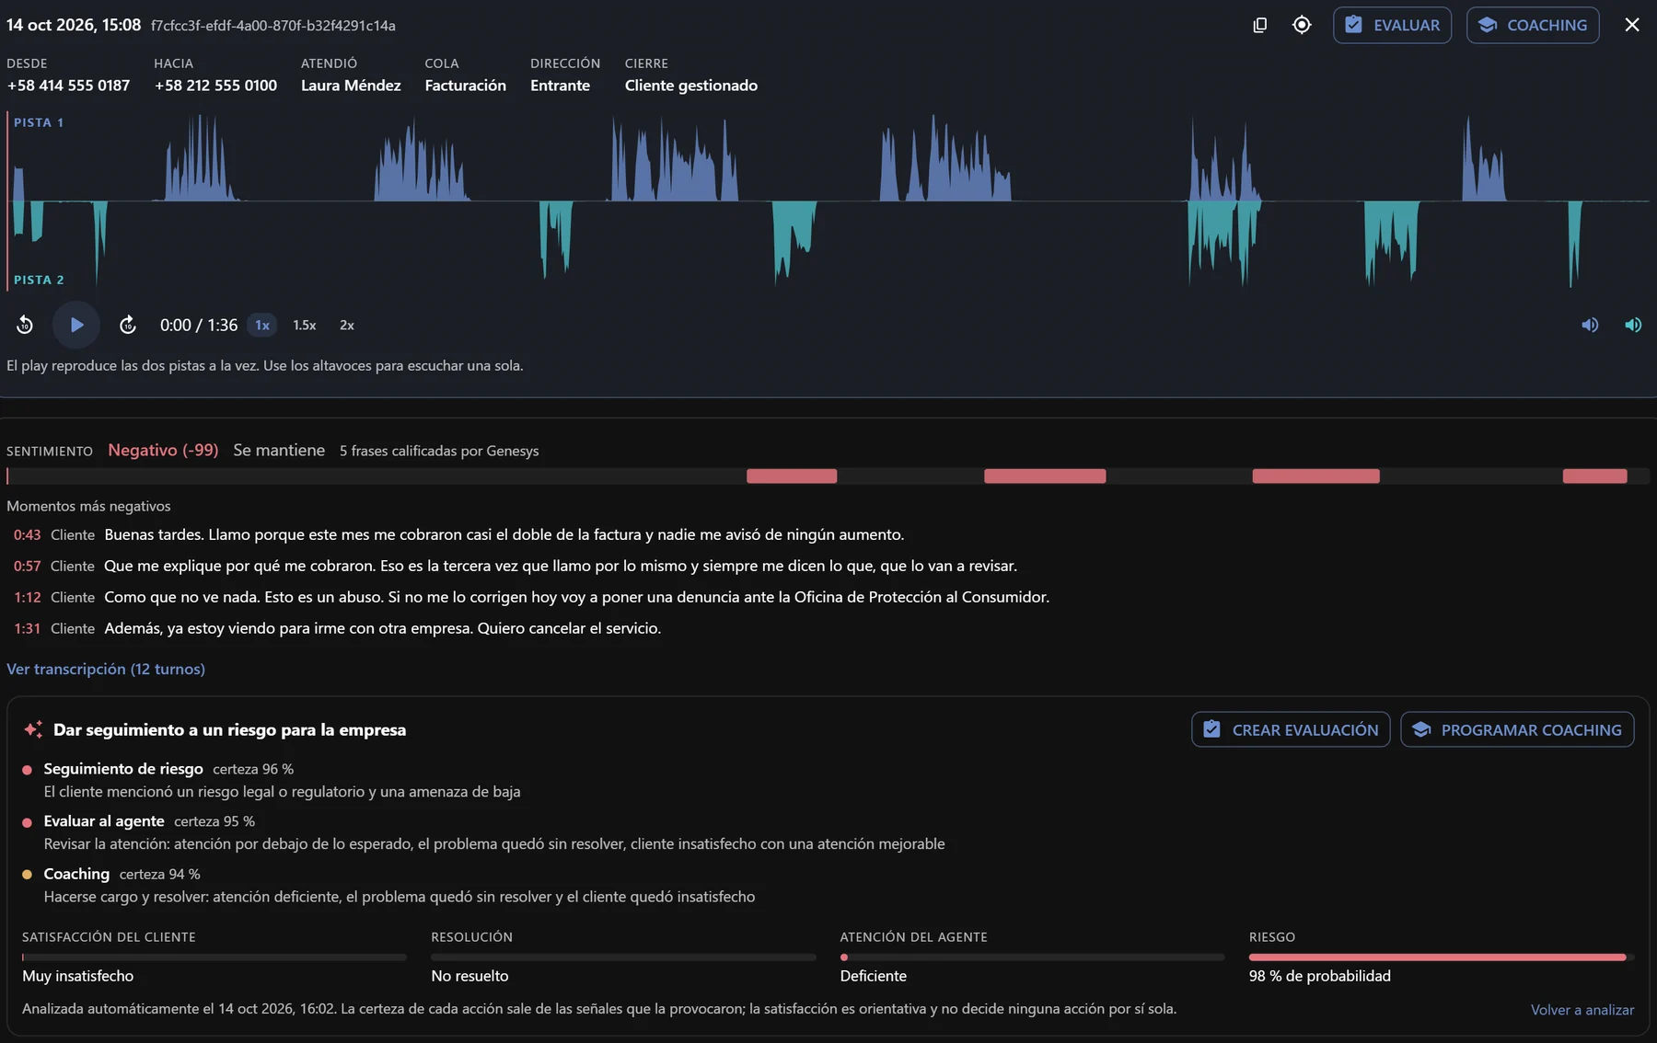This screenshot has width=1657, height=1043.
Task: Open COACHING from the top header
Action: (x=1533, y=25)
